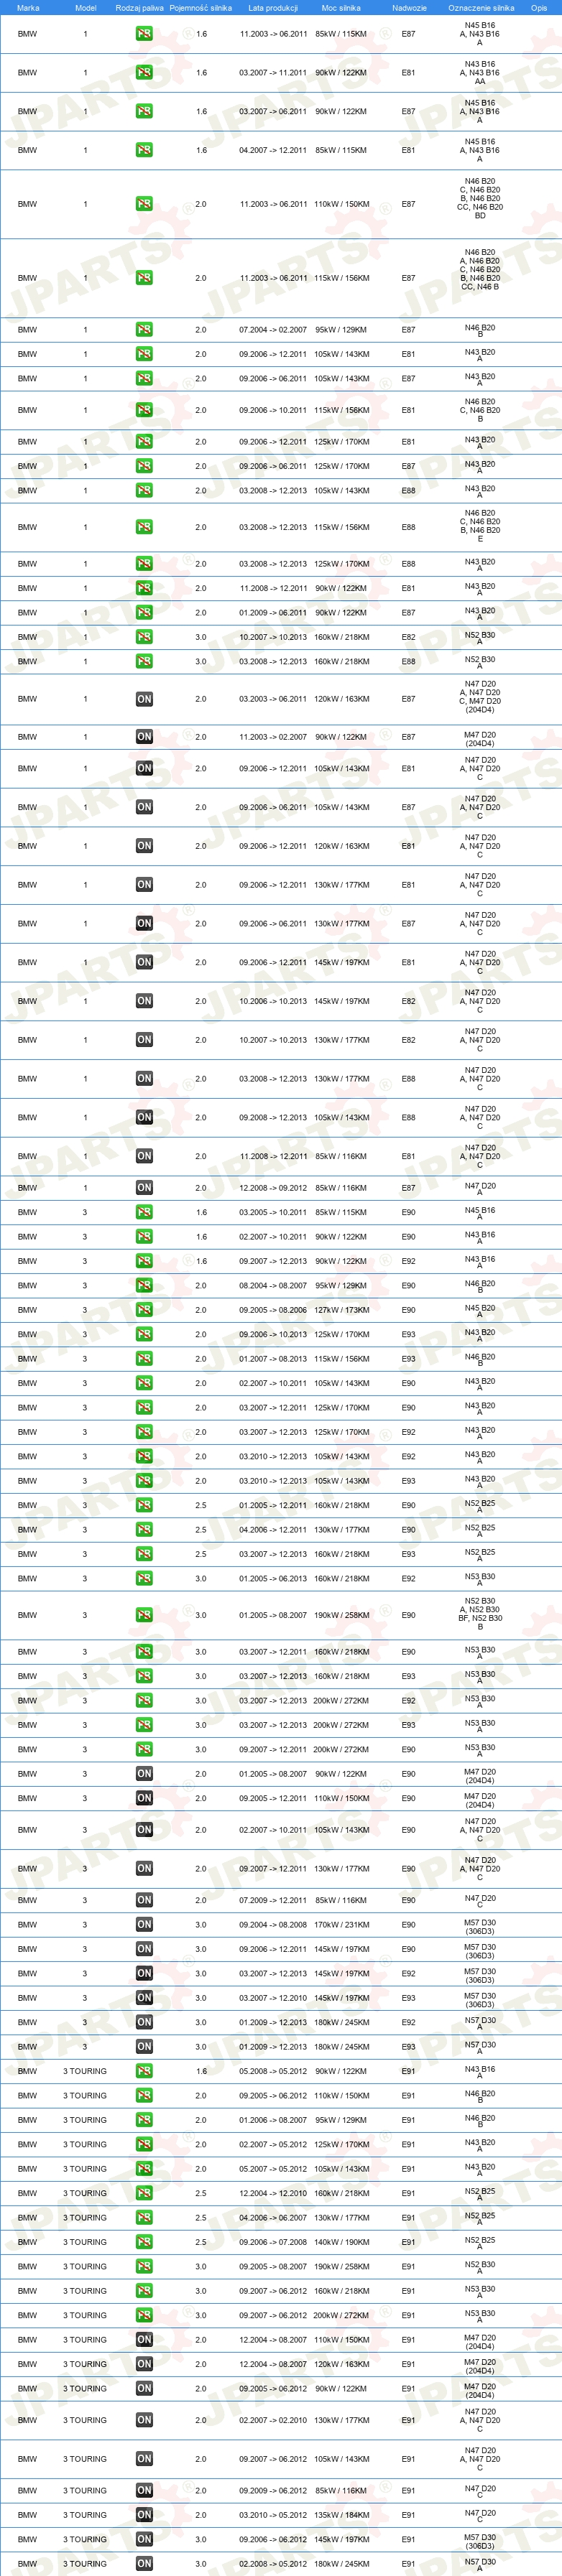Click diesel ON icon in 11.2003 -> 02.2007 row
The width and height of the screenshot is (562, 2576).
(144, 737)
